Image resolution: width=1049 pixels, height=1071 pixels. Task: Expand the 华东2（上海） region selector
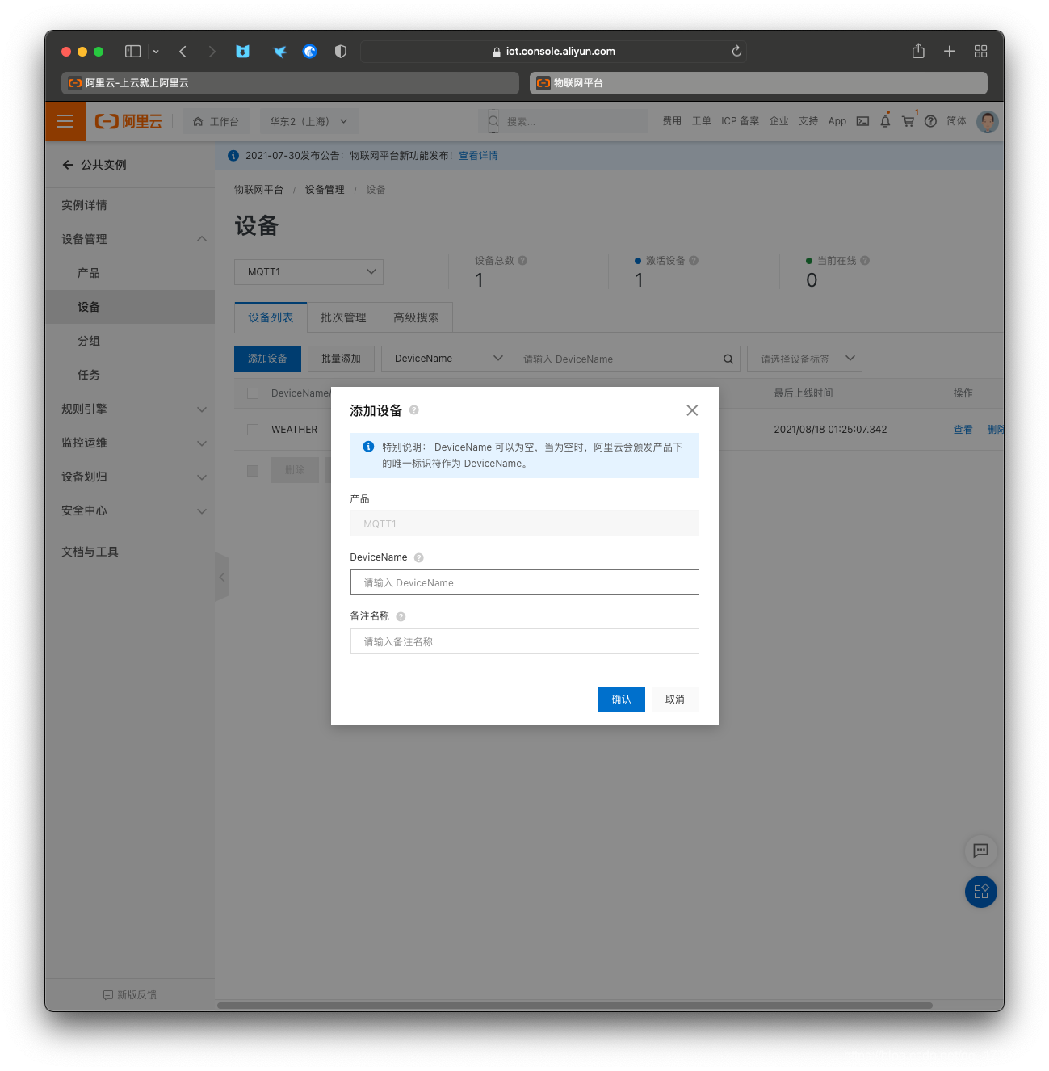click(308, 121)
